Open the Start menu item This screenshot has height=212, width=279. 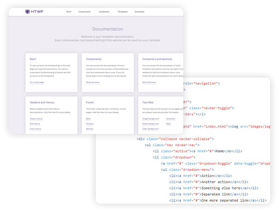pos(69,12)
